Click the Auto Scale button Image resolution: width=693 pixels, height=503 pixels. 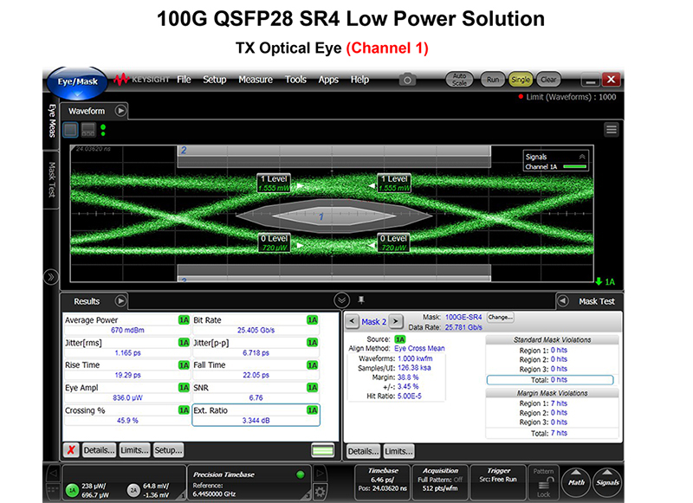pyautogui.click(x=460, y=80)
